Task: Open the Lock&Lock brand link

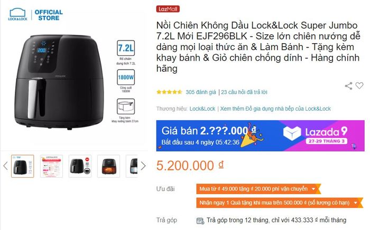Action: pos(202,109)
